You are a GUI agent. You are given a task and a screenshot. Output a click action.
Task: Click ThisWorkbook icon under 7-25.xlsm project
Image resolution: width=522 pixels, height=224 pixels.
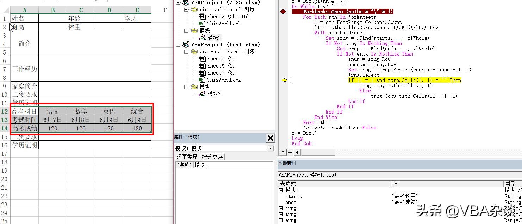[202, 24]
